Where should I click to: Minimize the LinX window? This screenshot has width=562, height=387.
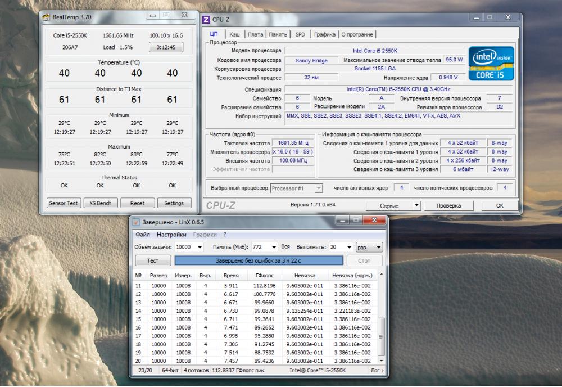click(x=342, y=220)
